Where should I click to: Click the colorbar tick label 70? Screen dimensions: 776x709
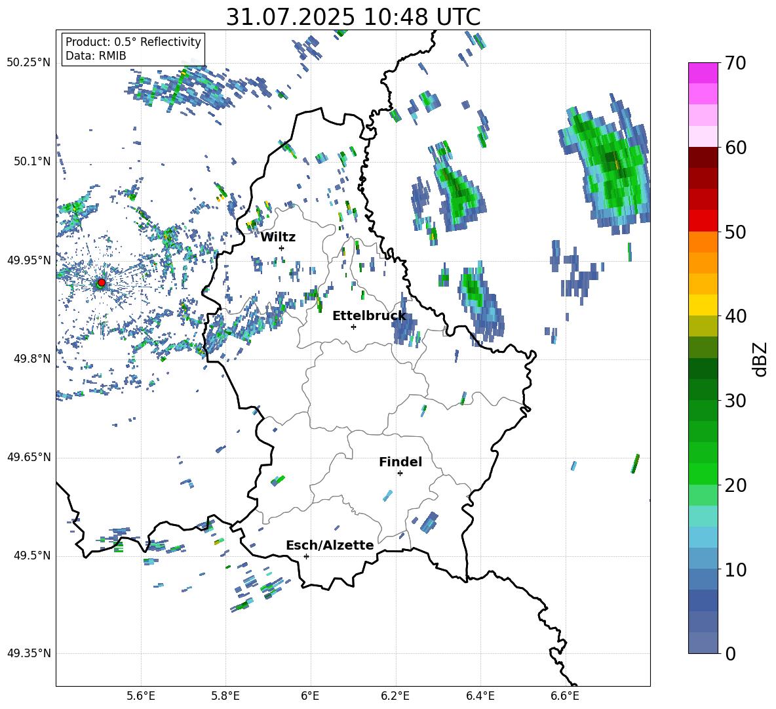click(x=735, y=64)
